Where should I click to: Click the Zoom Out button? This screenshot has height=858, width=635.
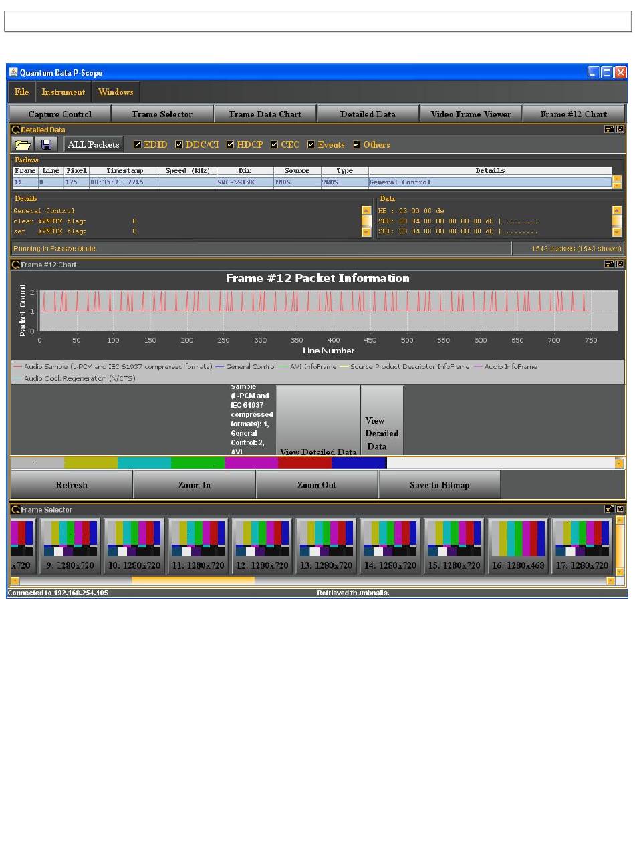click(317, 485)
